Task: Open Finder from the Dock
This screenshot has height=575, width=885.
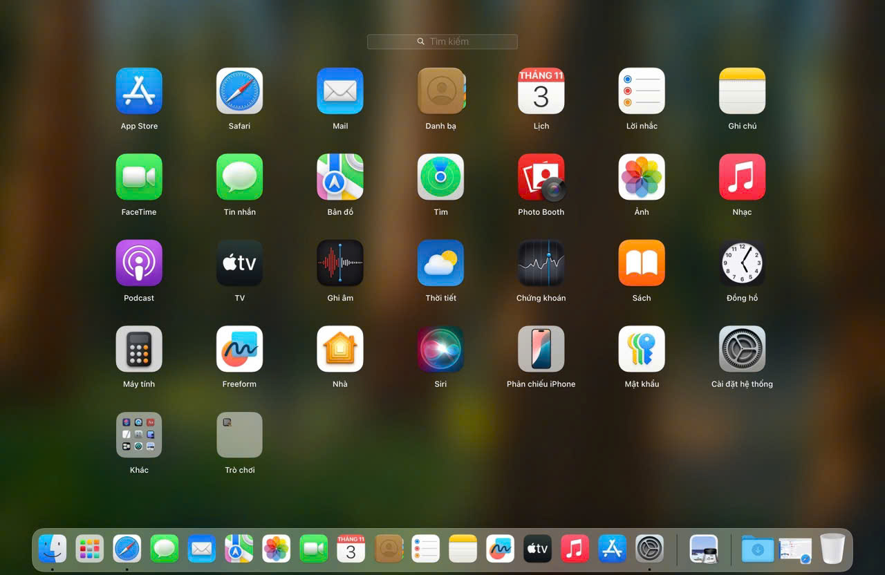Action: [x=53, y=549]
